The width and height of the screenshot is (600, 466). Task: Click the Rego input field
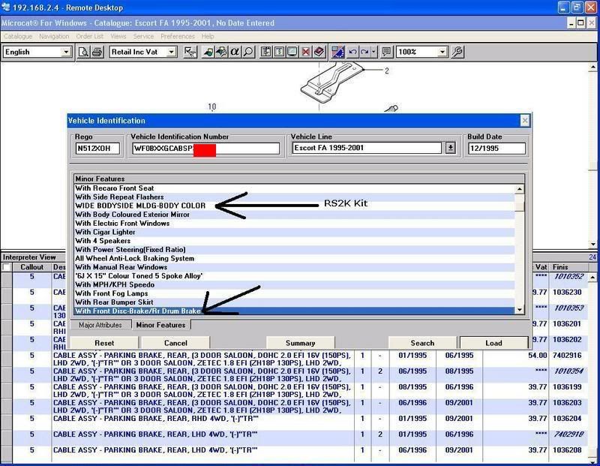(97, 148)
